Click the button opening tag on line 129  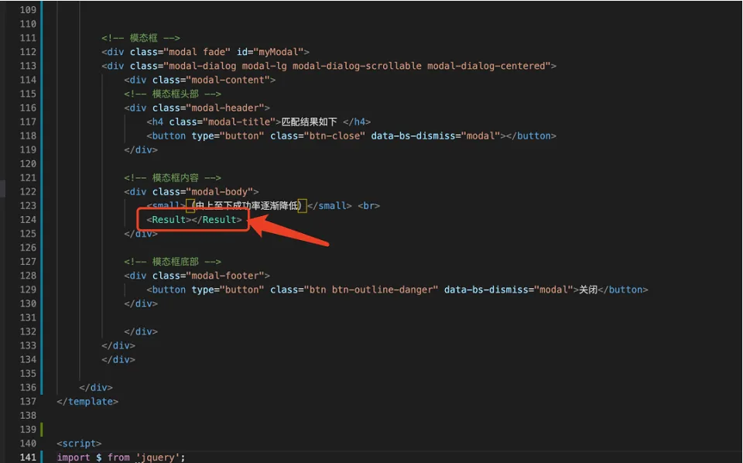pos(166,290)
